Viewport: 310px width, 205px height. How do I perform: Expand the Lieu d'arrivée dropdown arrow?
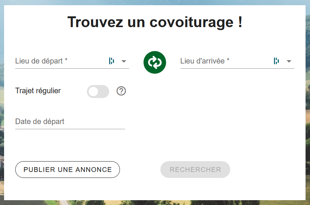[289, 61]
